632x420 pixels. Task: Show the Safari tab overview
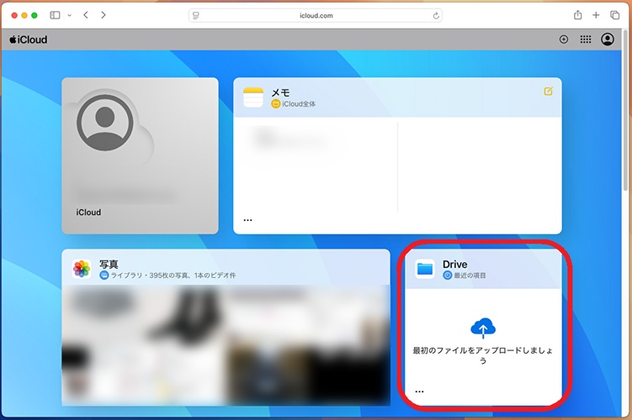click(614, 15)
